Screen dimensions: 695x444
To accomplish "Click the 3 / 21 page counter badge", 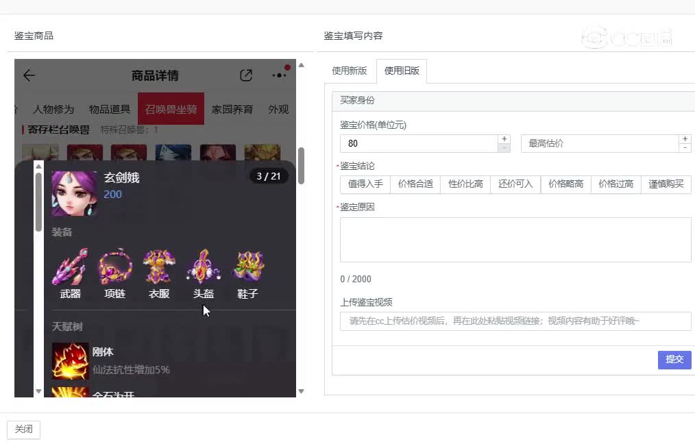I will 268,176.
